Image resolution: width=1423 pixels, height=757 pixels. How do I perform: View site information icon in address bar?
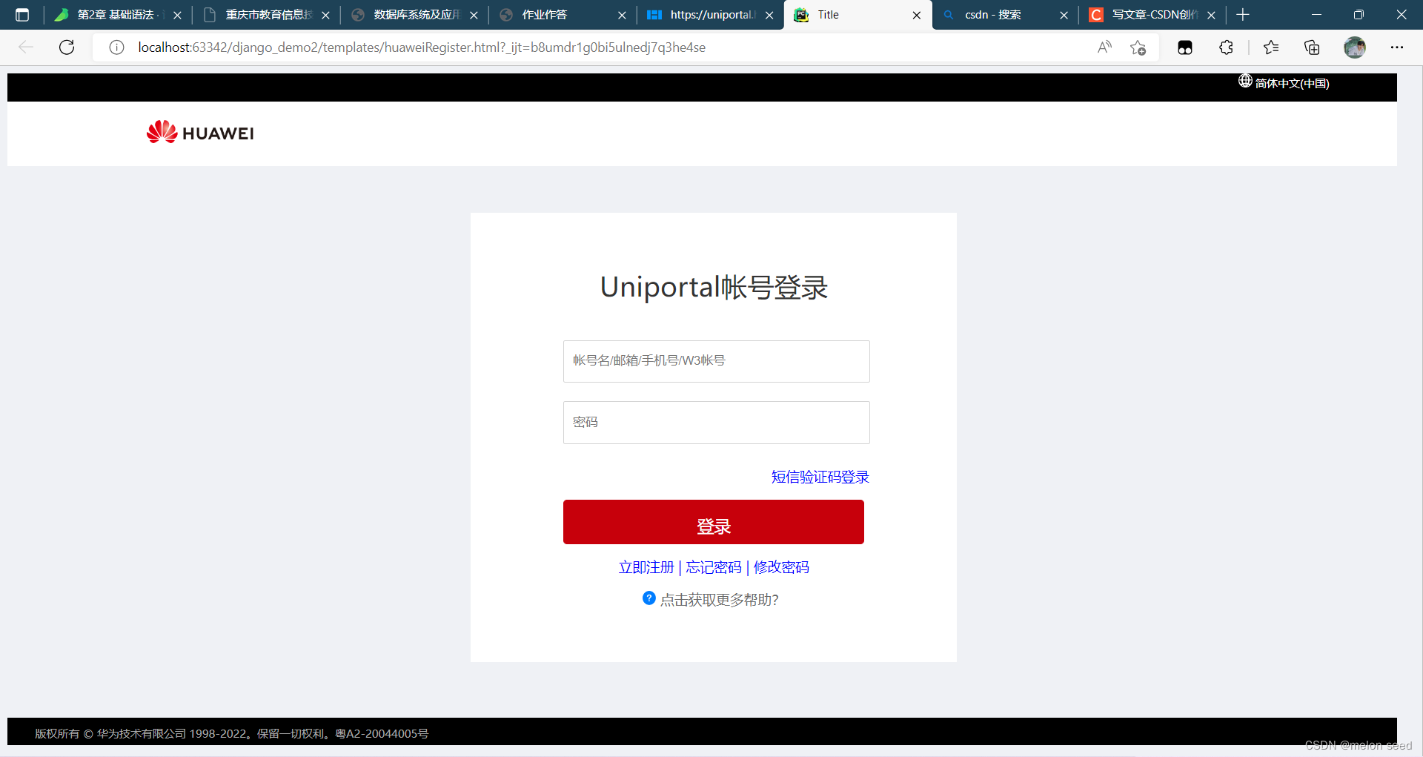pos(116,47)
